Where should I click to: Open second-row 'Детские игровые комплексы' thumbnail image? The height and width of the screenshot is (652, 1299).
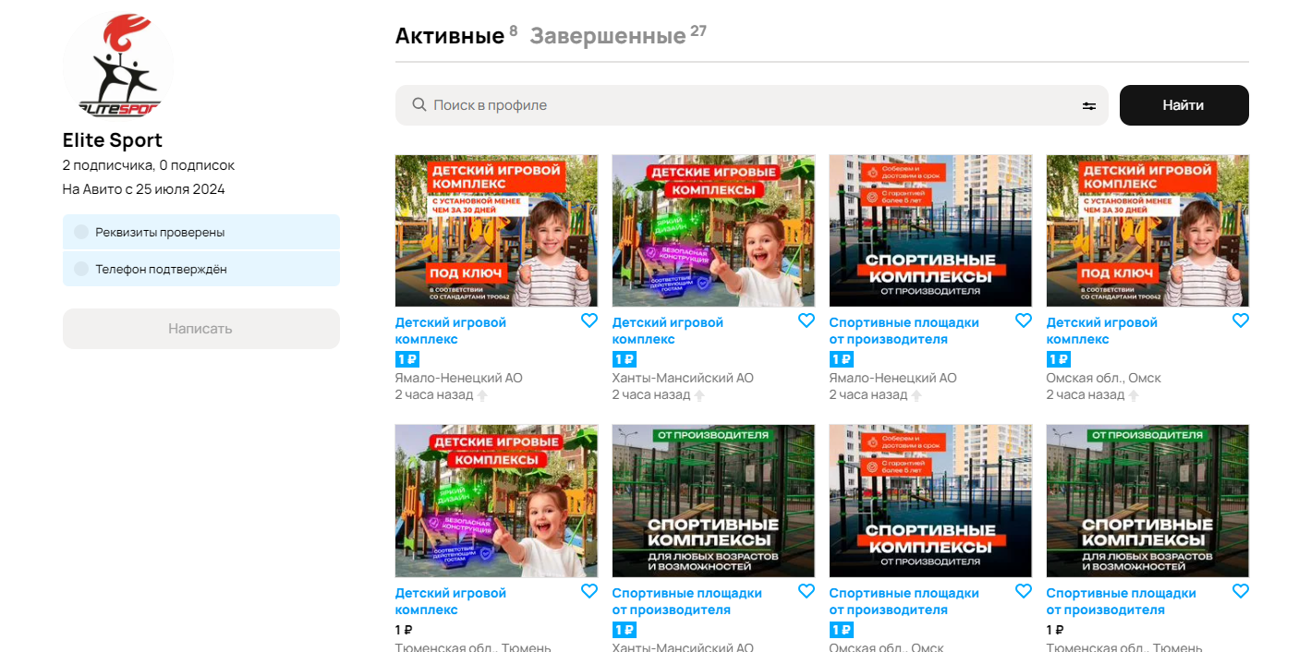click(x=496, y=501)
